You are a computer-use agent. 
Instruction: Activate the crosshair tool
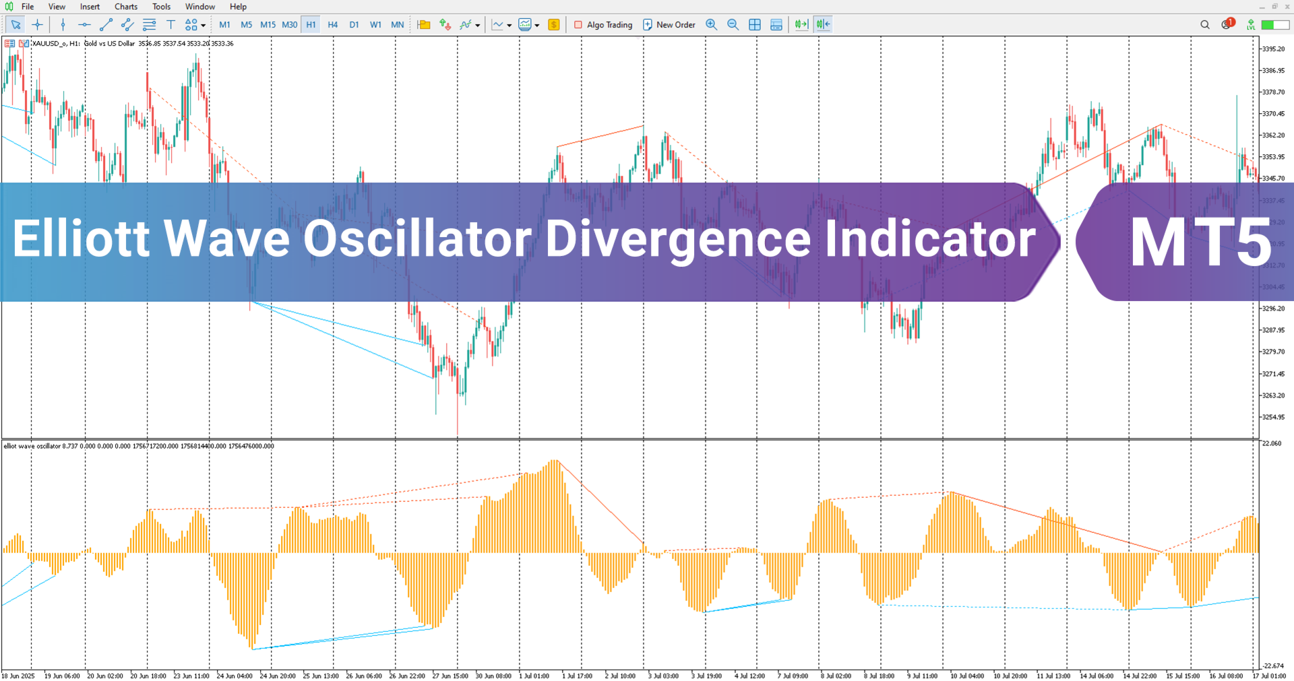(37, 25)
